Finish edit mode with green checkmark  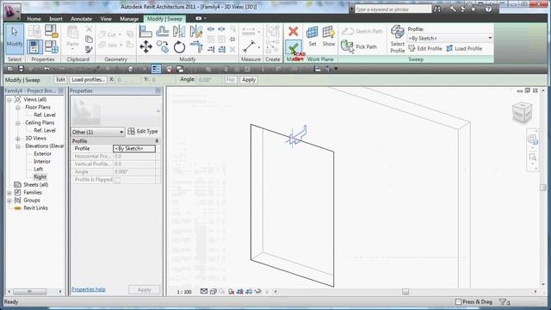pyautogui.click(x=294, y=46)
